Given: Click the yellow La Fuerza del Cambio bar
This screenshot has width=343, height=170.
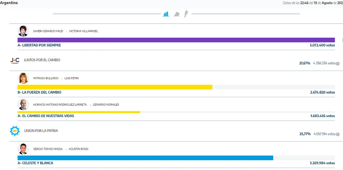Looking at the screenshot, I should coord(115,87).
